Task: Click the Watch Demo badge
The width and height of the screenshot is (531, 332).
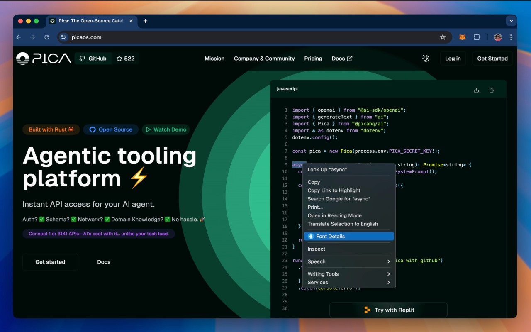Action: point(166,129)
